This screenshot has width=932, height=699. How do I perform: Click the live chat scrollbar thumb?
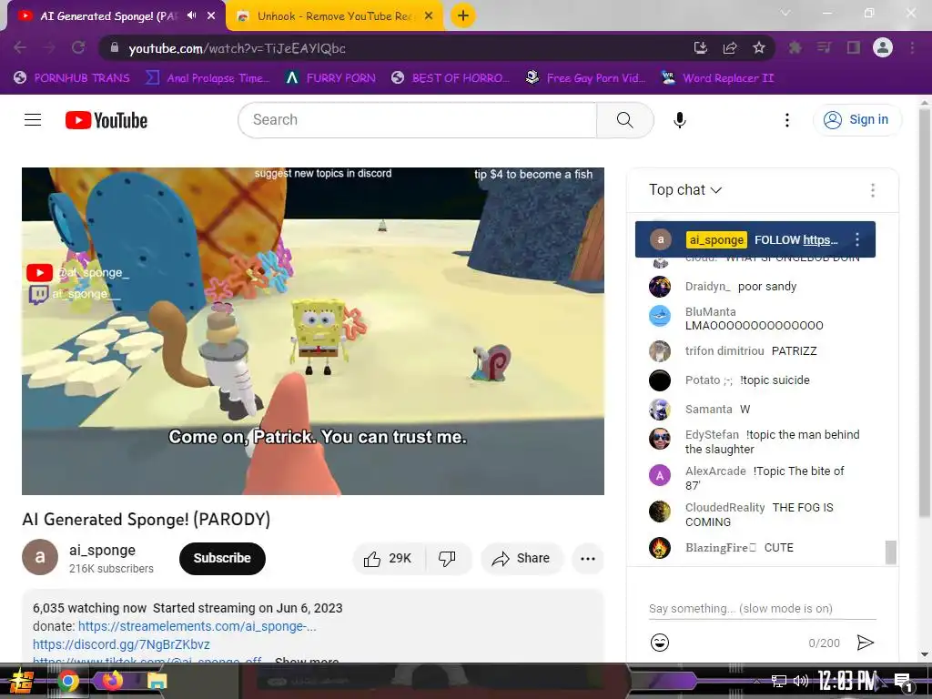pos(890,552)
